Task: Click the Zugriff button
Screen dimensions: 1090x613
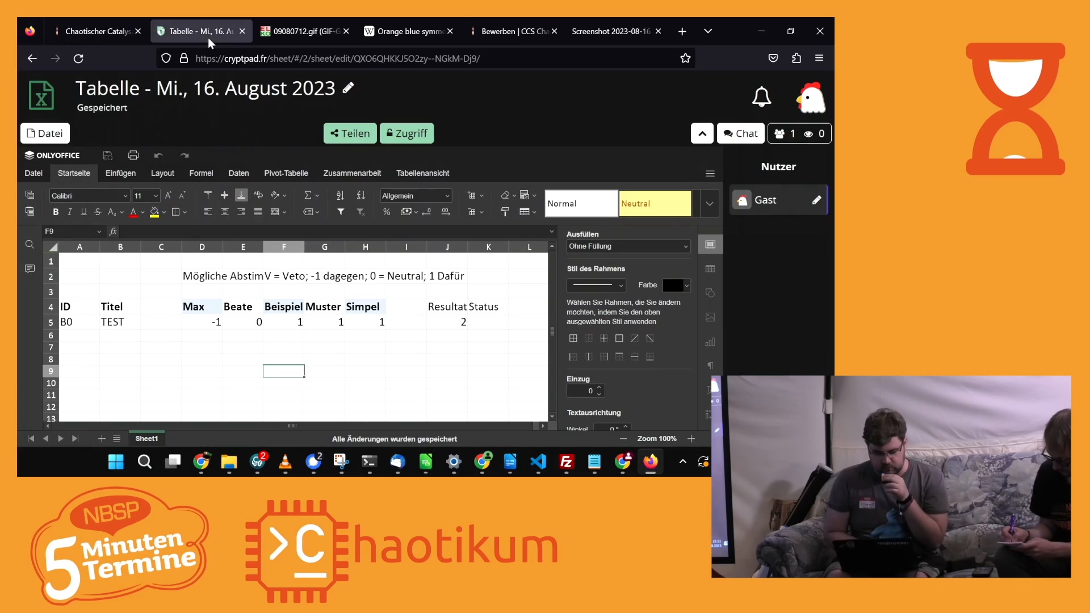Action: click(x=406, y=133)
